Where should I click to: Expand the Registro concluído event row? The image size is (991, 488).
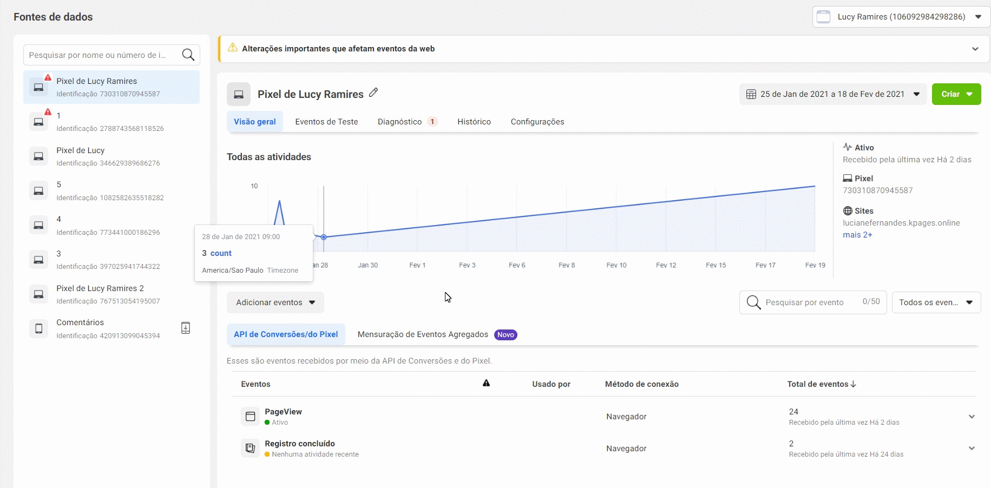972,449
